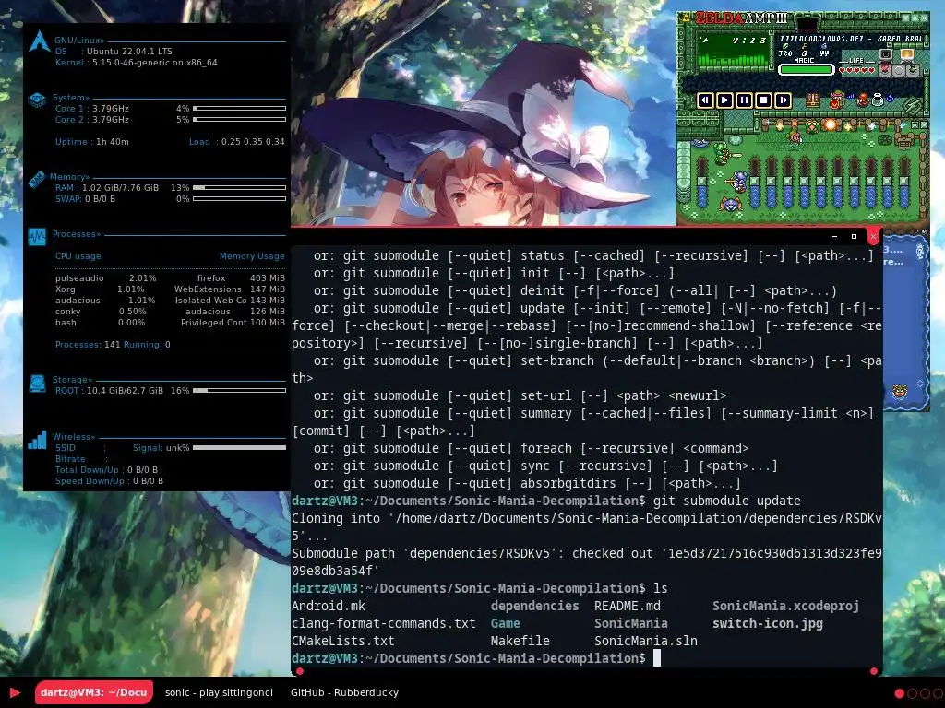
Task: Open the Triforce menu icon in ZeldaAmp
Action: 686,18
